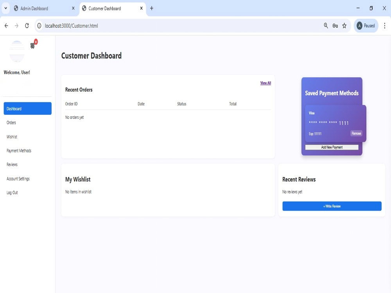
Task: Click the 'Exp: 11111' expiry text
Action: tap(315, 134)
